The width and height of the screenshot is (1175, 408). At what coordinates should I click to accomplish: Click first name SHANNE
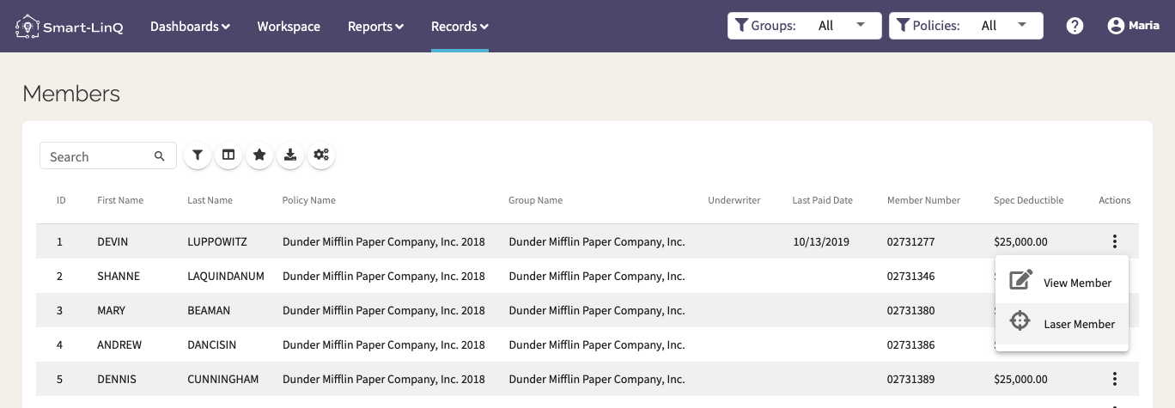click(x=119, y=276)
